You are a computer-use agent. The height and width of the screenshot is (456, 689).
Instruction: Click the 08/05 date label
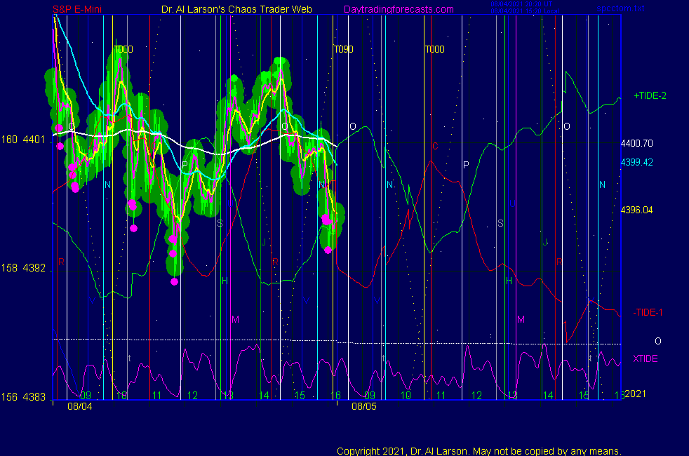[364, 406]
